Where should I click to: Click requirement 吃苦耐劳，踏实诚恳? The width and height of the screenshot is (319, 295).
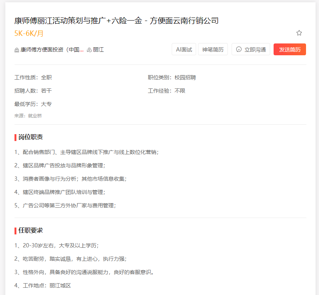[x=70, y=259]
